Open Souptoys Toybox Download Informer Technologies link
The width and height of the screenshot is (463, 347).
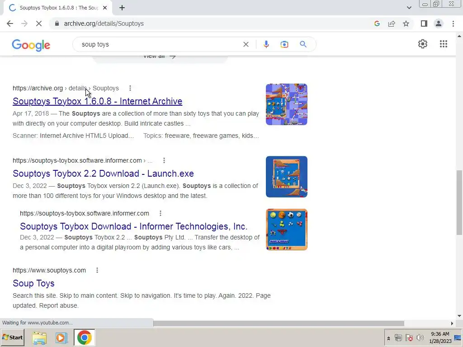click(x=134, y=226)
